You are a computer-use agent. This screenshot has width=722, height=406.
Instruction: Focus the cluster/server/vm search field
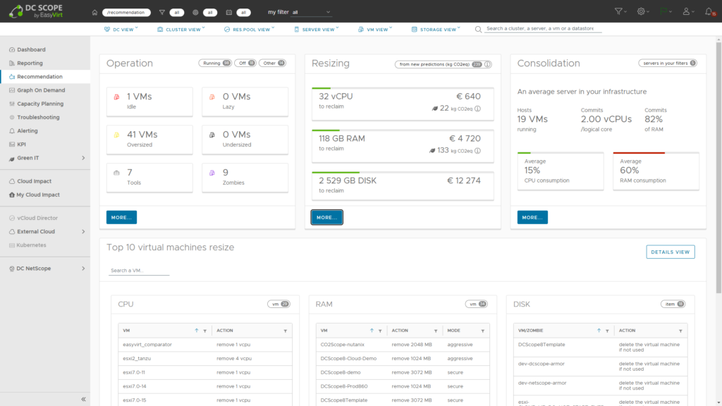[543, 28]
